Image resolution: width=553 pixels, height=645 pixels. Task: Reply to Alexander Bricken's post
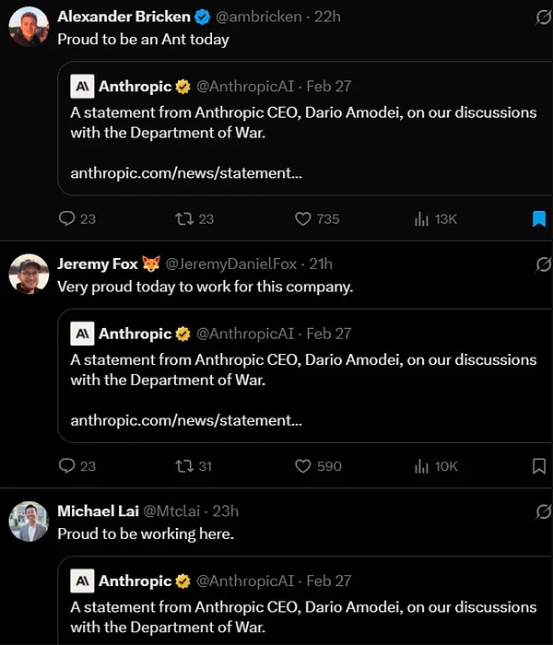66,218
